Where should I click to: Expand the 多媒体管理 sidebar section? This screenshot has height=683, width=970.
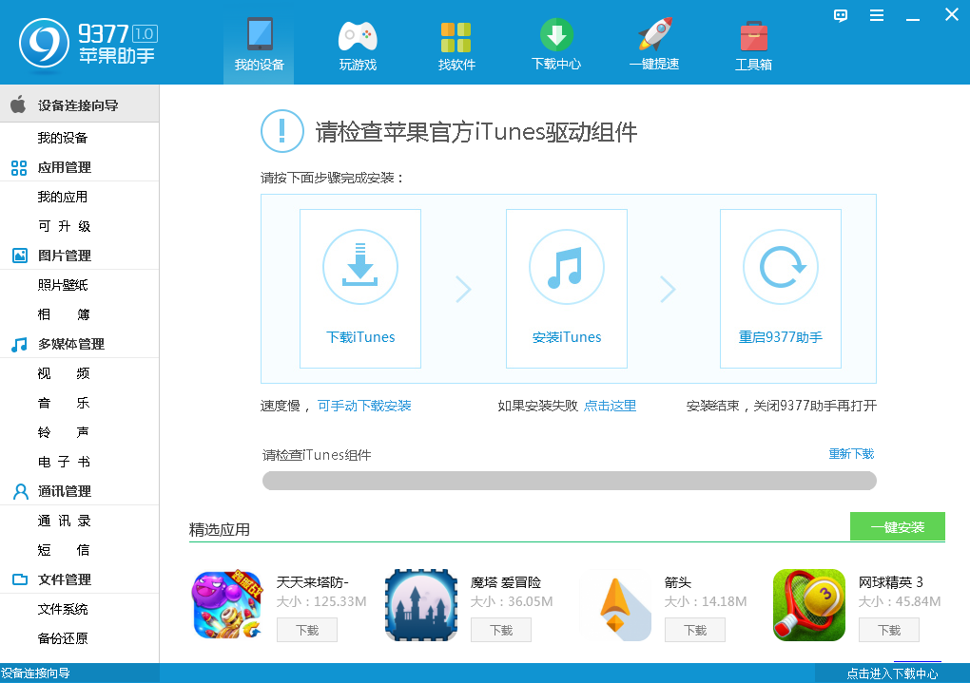tap(79, 344)
